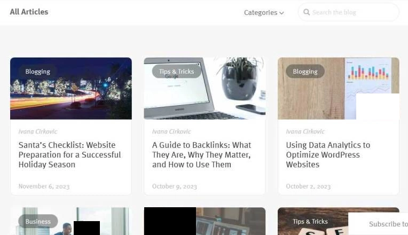This screenshot has width=408, height=235.
Task: Click the Search the blog field
Action: click(x=348, y=12)
